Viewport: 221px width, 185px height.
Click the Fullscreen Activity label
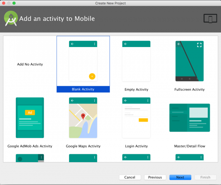(190, 90)
